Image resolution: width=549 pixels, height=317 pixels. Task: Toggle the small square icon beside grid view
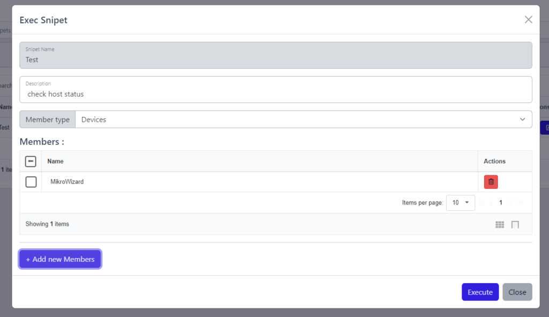point(515,224)
